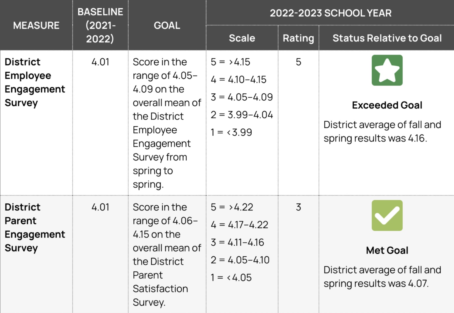Select the scale line "3 = 4.11–4.16"
The height and width of the screenshot is (313, 454).
(237, 242)
